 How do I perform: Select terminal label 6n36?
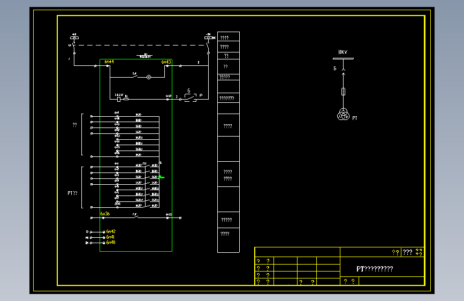point(105,214)
